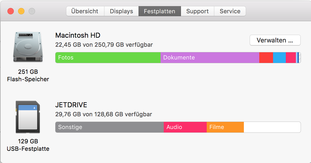311x163 pixels.
Task: Go to the Support tab
Action: click(197, 11)
